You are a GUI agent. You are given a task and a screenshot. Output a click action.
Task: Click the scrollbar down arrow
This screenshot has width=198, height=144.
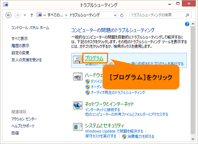193,139
